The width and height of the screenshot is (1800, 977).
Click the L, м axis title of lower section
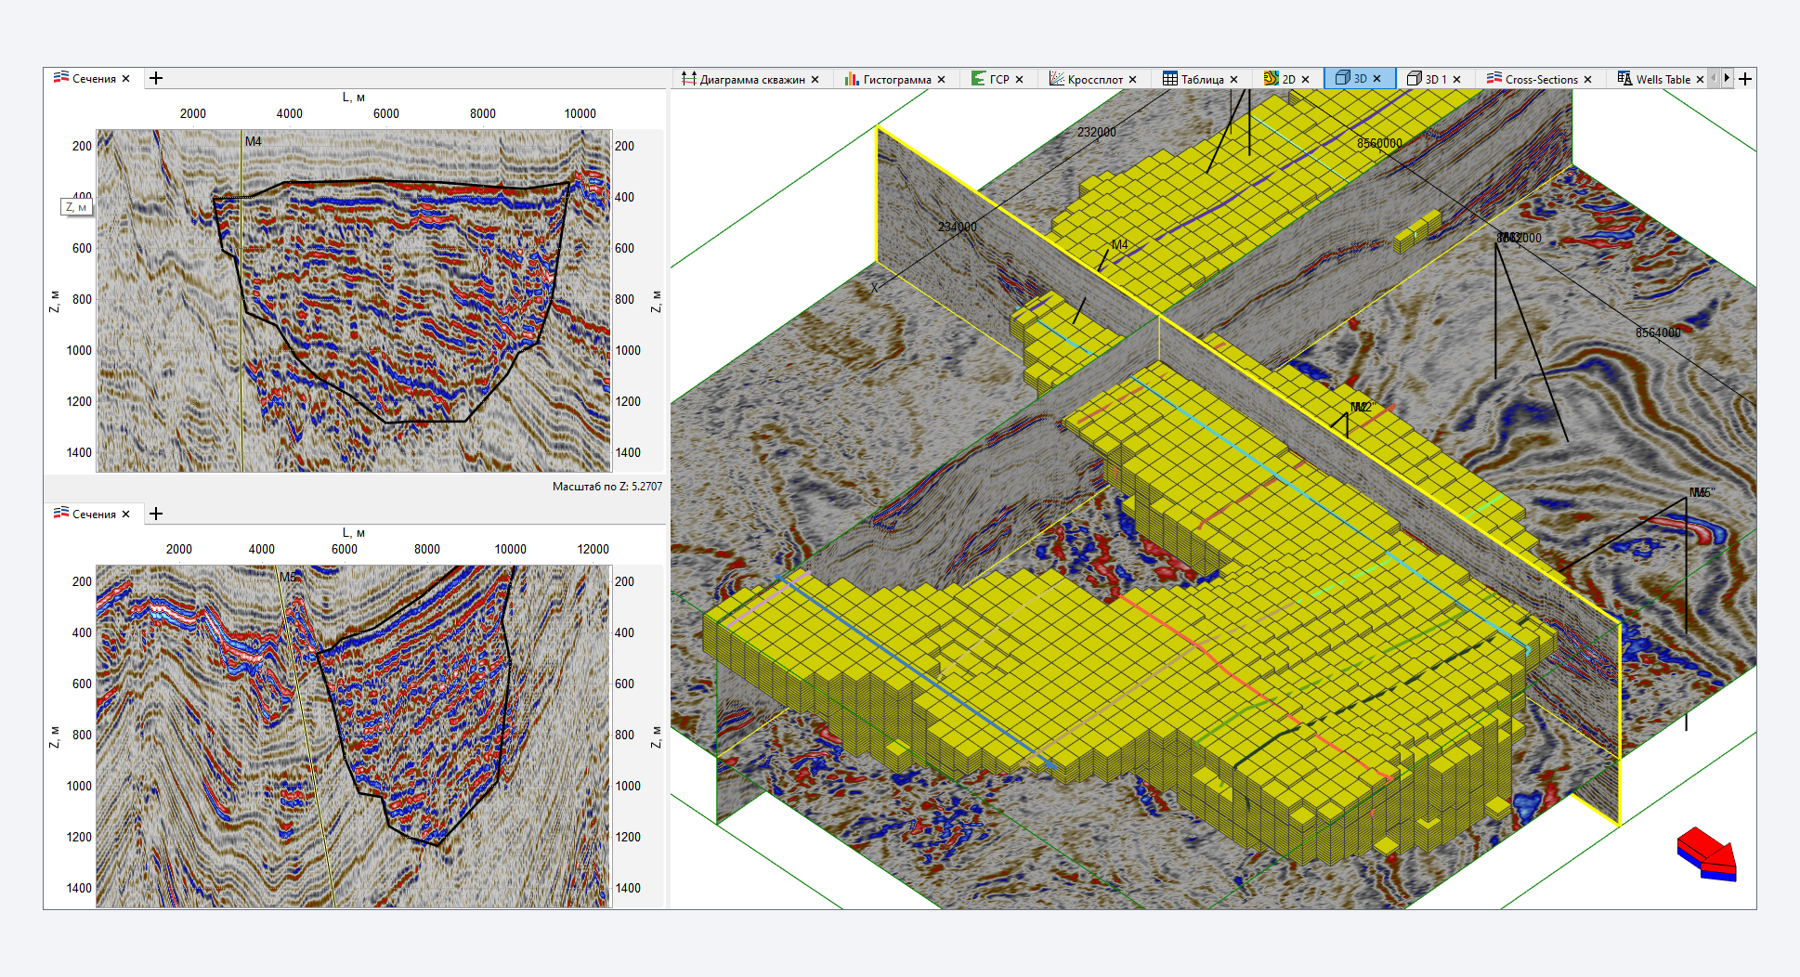pyautogui.click(x=353, y=532)
